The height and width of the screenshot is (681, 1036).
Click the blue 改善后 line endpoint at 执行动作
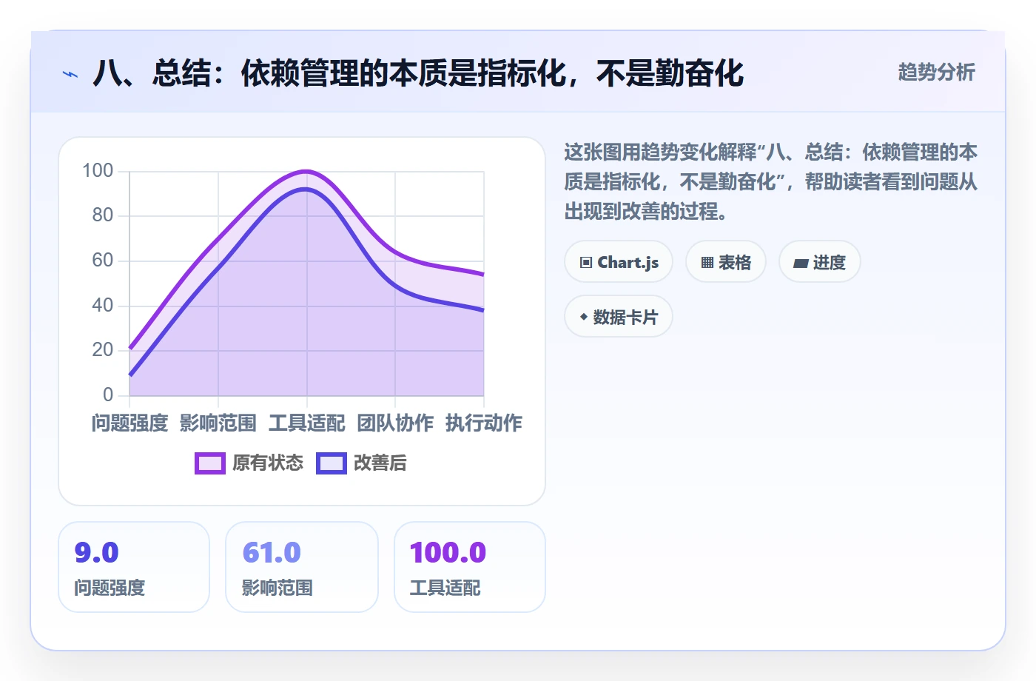(483, 310)
